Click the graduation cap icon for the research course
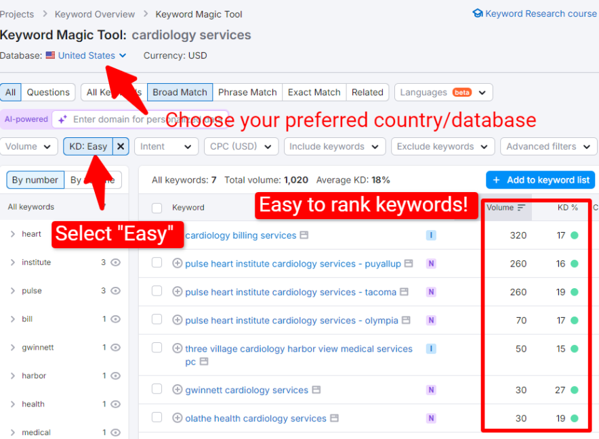 (x=478, y=14)
